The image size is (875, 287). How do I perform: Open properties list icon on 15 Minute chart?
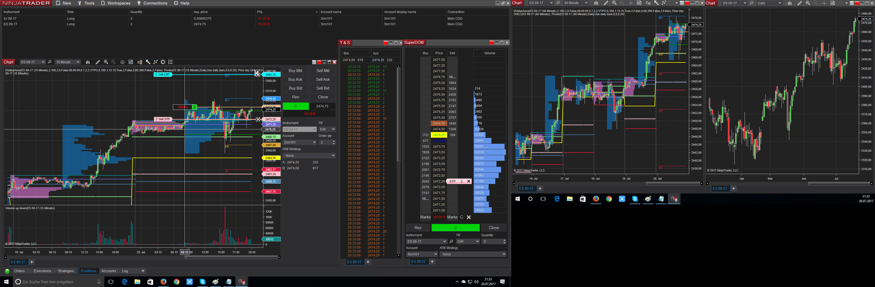[x=170, y=62]
